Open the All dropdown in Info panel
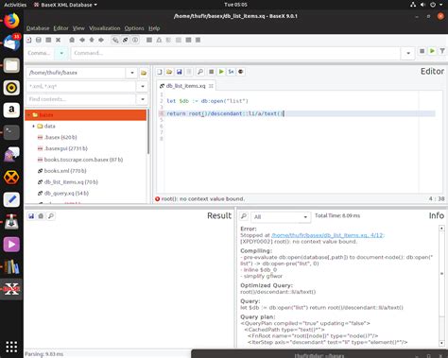This screenshot has width=448, height=358. click(x=281, y=216)
